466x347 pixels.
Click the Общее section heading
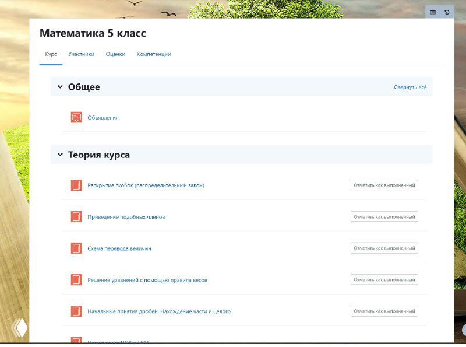[84, 87]
